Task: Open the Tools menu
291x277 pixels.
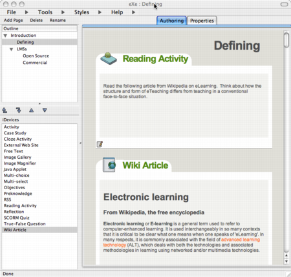Action: (x=45, y=12)
